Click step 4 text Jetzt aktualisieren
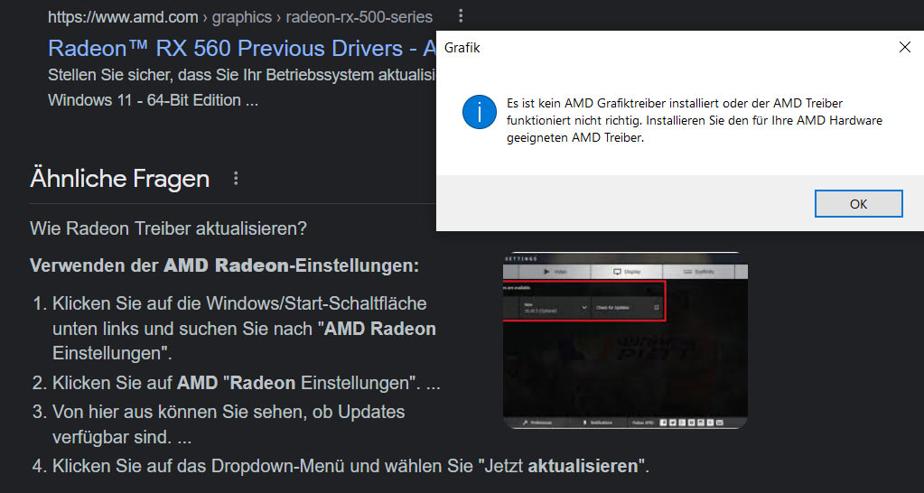The image size is (924, 493). (350, 467)
